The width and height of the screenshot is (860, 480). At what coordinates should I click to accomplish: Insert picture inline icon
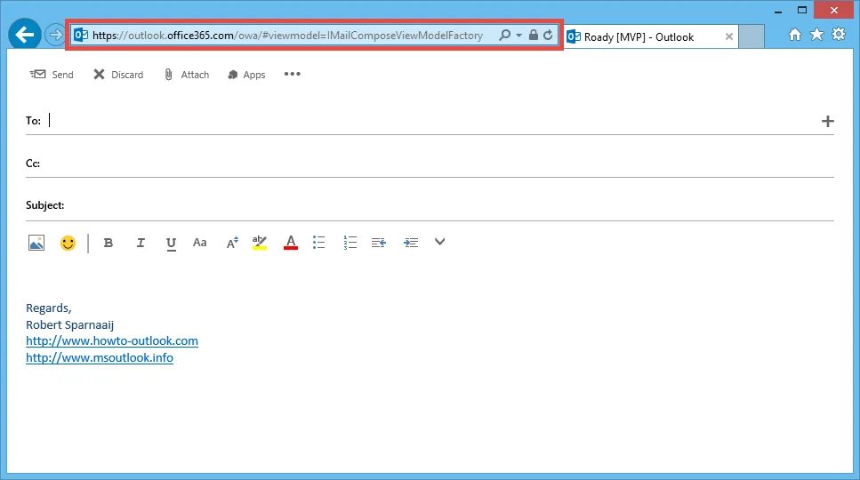pos(36,242)
